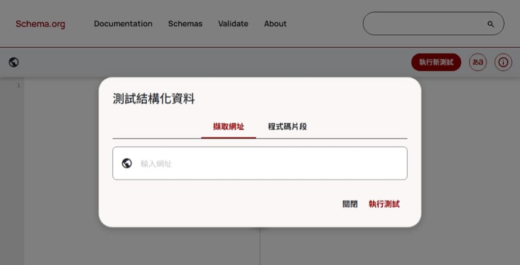Open the About page link
This screenshot has width=520, height=265.
[275, 24]
